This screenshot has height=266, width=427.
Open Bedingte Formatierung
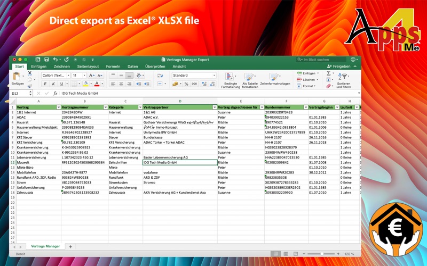pos(231,80)
